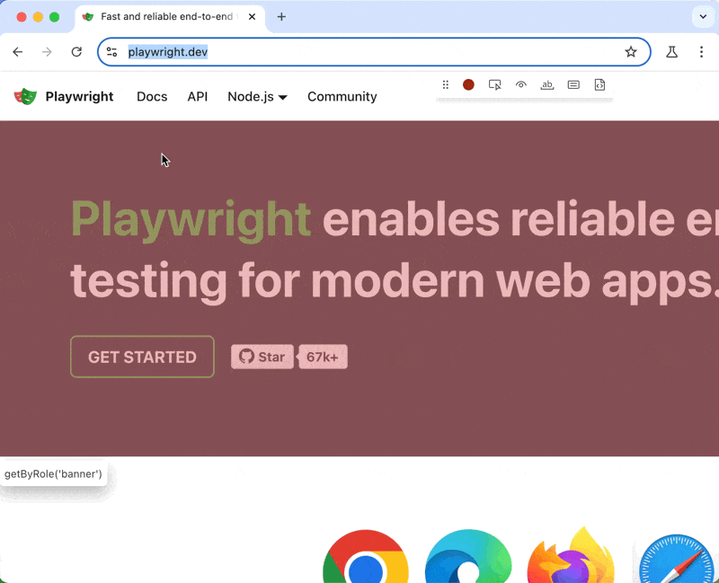Image resolution: width=719 pixels, height=583 pixels.
Task: Click the Playwright masks logo
Action: (x=25, y=96)
